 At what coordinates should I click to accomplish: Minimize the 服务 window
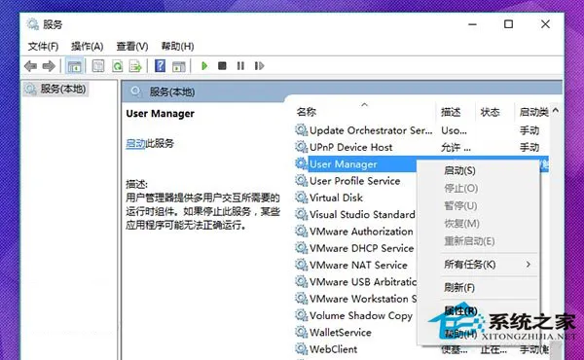472,24
